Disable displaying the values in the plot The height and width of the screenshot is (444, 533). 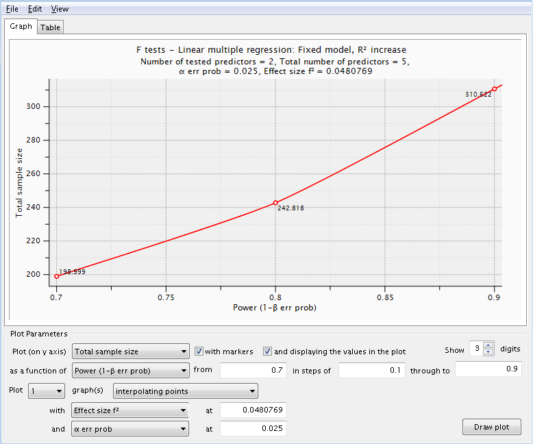click(x=268, y=351)
